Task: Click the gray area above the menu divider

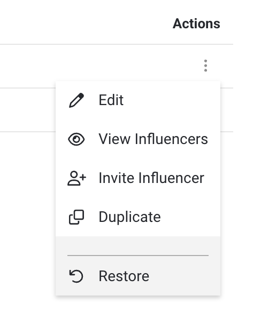Action: [138, 245]
